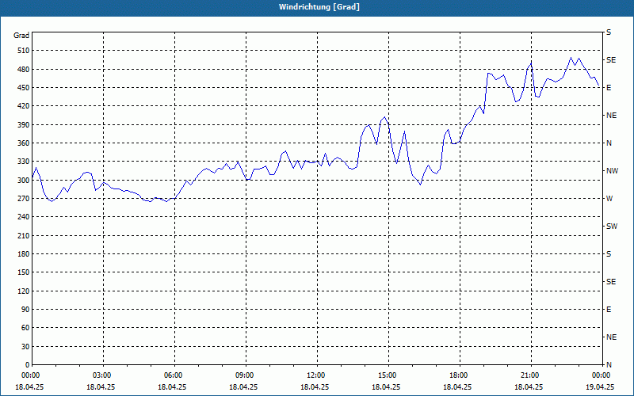Select the 12:00 time axis label
Image resolution: width=634 pixels, height=396 pixels.
coord(315,375)
